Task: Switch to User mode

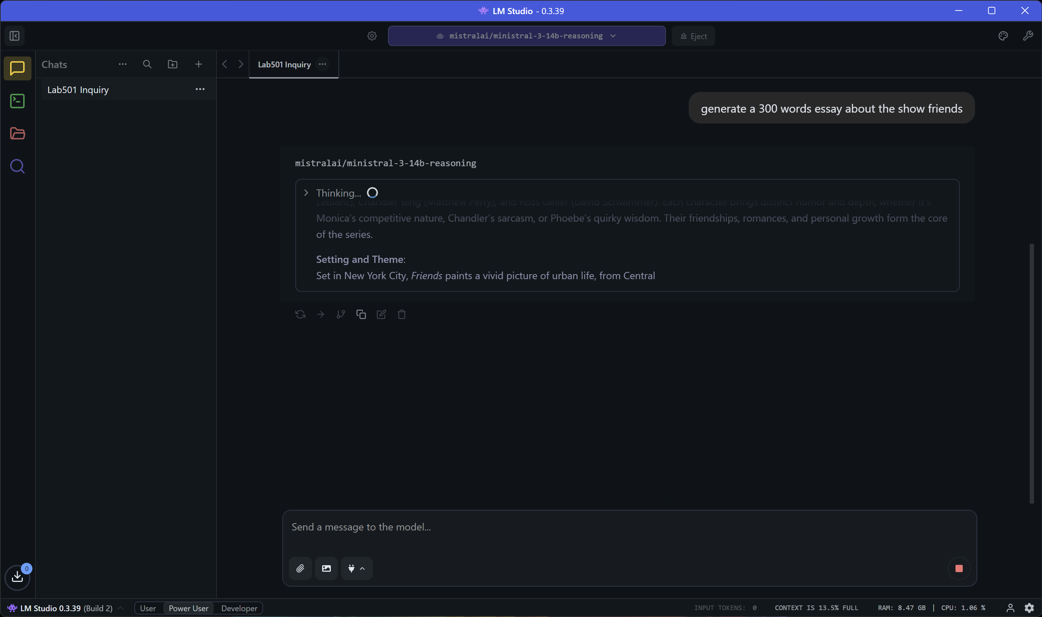Action: pyautogui.click(x=148, y=608)
